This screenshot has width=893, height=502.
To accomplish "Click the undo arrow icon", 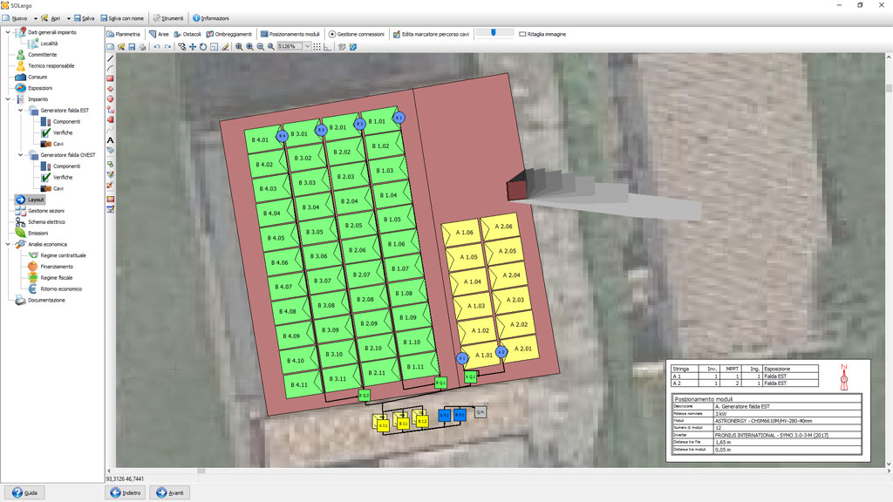I will tap(157, 47).
